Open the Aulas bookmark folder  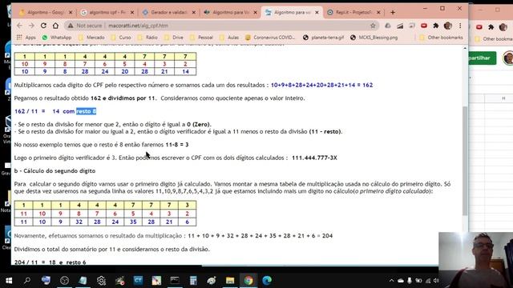[229, 38]
